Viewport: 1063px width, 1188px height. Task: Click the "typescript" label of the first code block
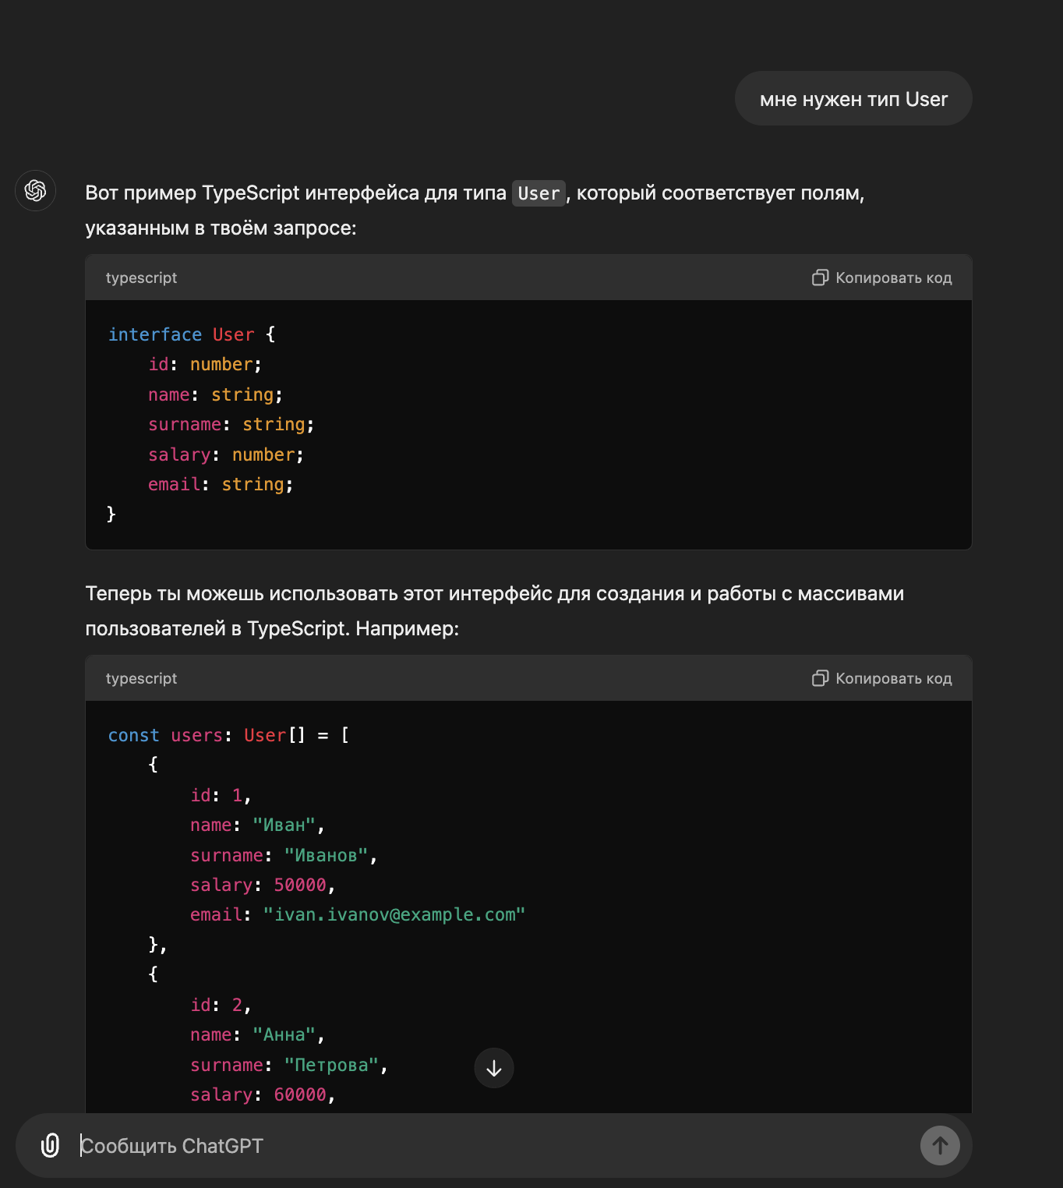(x=141, y=278)
